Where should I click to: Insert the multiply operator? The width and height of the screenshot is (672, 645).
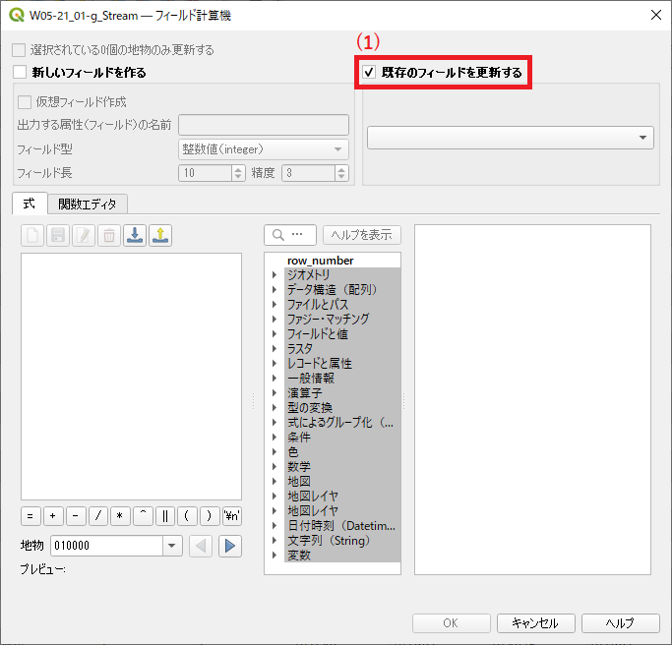pyautogui.click(x=120, y=515)
